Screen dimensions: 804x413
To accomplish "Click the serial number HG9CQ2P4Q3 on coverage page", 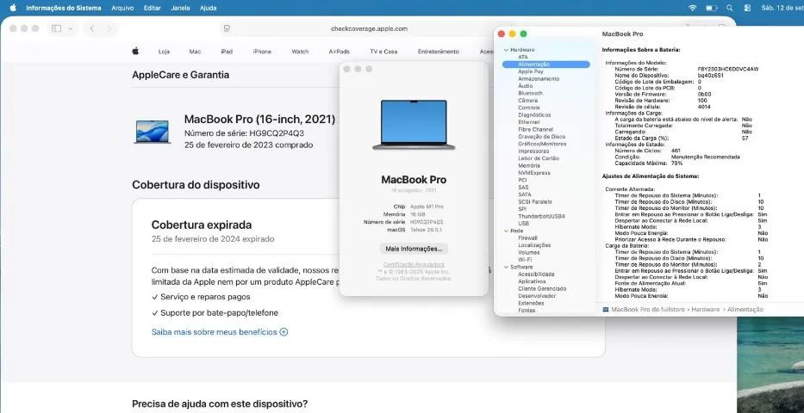I will [278, 133].
